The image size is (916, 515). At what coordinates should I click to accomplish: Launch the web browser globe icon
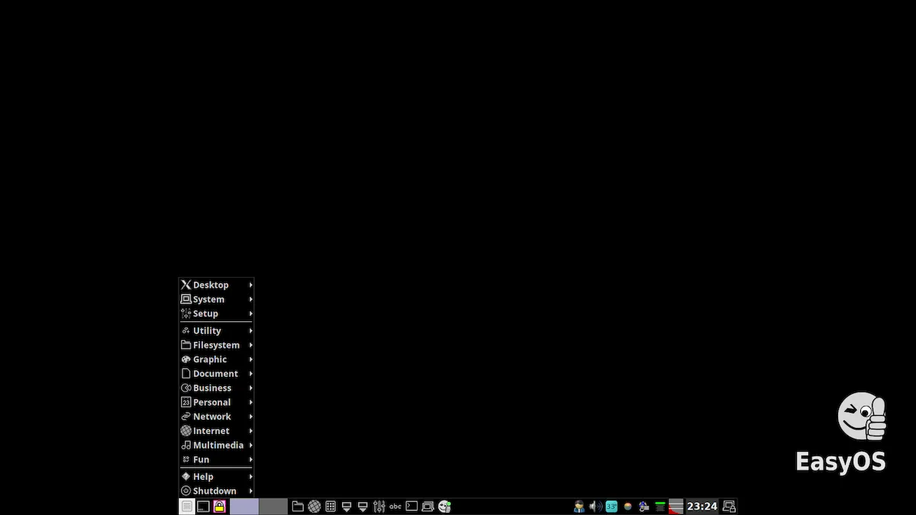coord(314,506)
